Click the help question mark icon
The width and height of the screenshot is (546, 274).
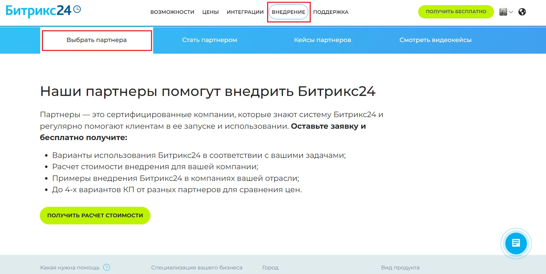(107, 267)
